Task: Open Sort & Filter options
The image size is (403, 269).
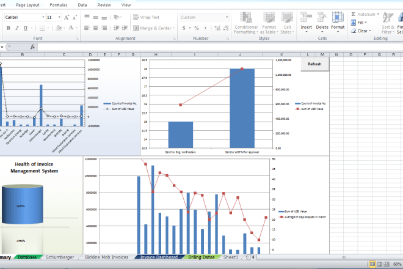Action: 388,23
